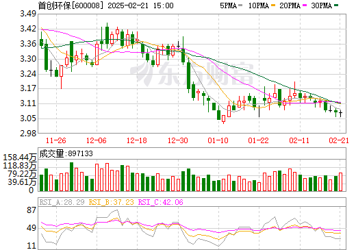Click the RSI_B:37.23 indicator label

pos(112,202)
